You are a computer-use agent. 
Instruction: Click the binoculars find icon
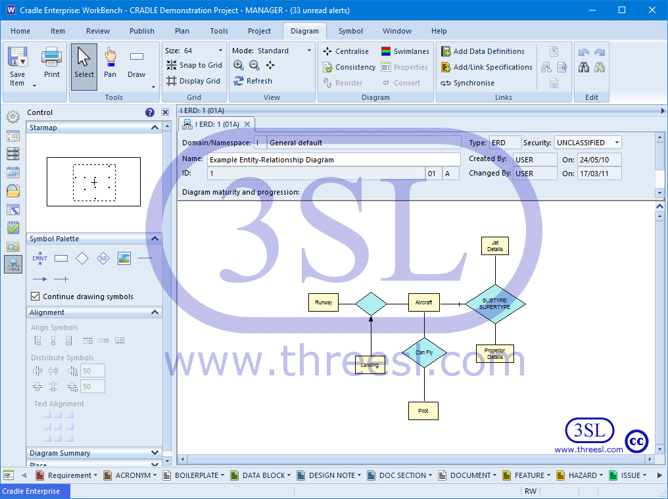click(x=584, y=67)
